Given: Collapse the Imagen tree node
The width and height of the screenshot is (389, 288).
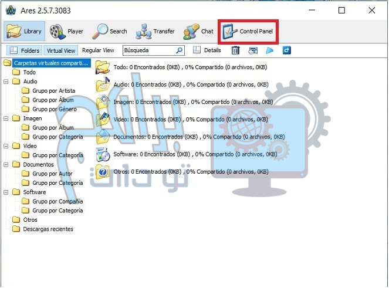Looking at the screenshot, I should click(x=6, y=118).
